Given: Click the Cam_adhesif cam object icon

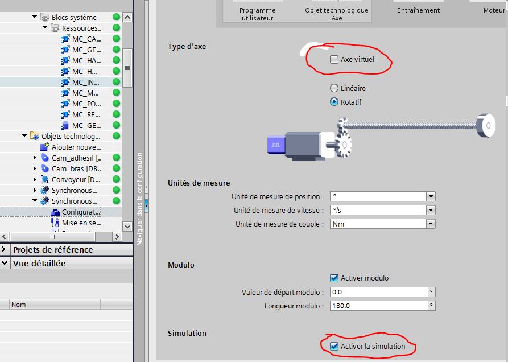Looking at the screenshot, I should click(45, 158).
